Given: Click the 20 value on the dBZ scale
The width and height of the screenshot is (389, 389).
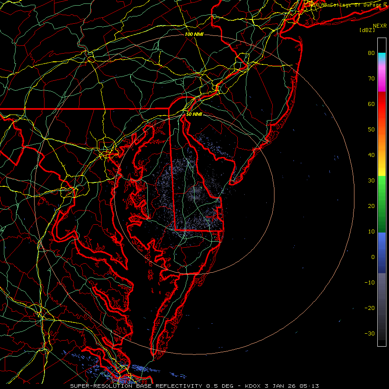Looking at the screenshot, I should click(x=371, y=206).
